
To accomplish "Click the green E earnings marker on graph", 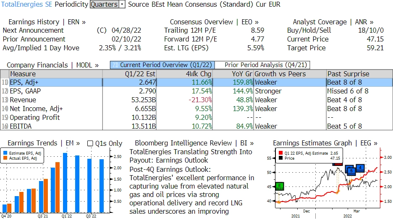I will coord(280,186).
